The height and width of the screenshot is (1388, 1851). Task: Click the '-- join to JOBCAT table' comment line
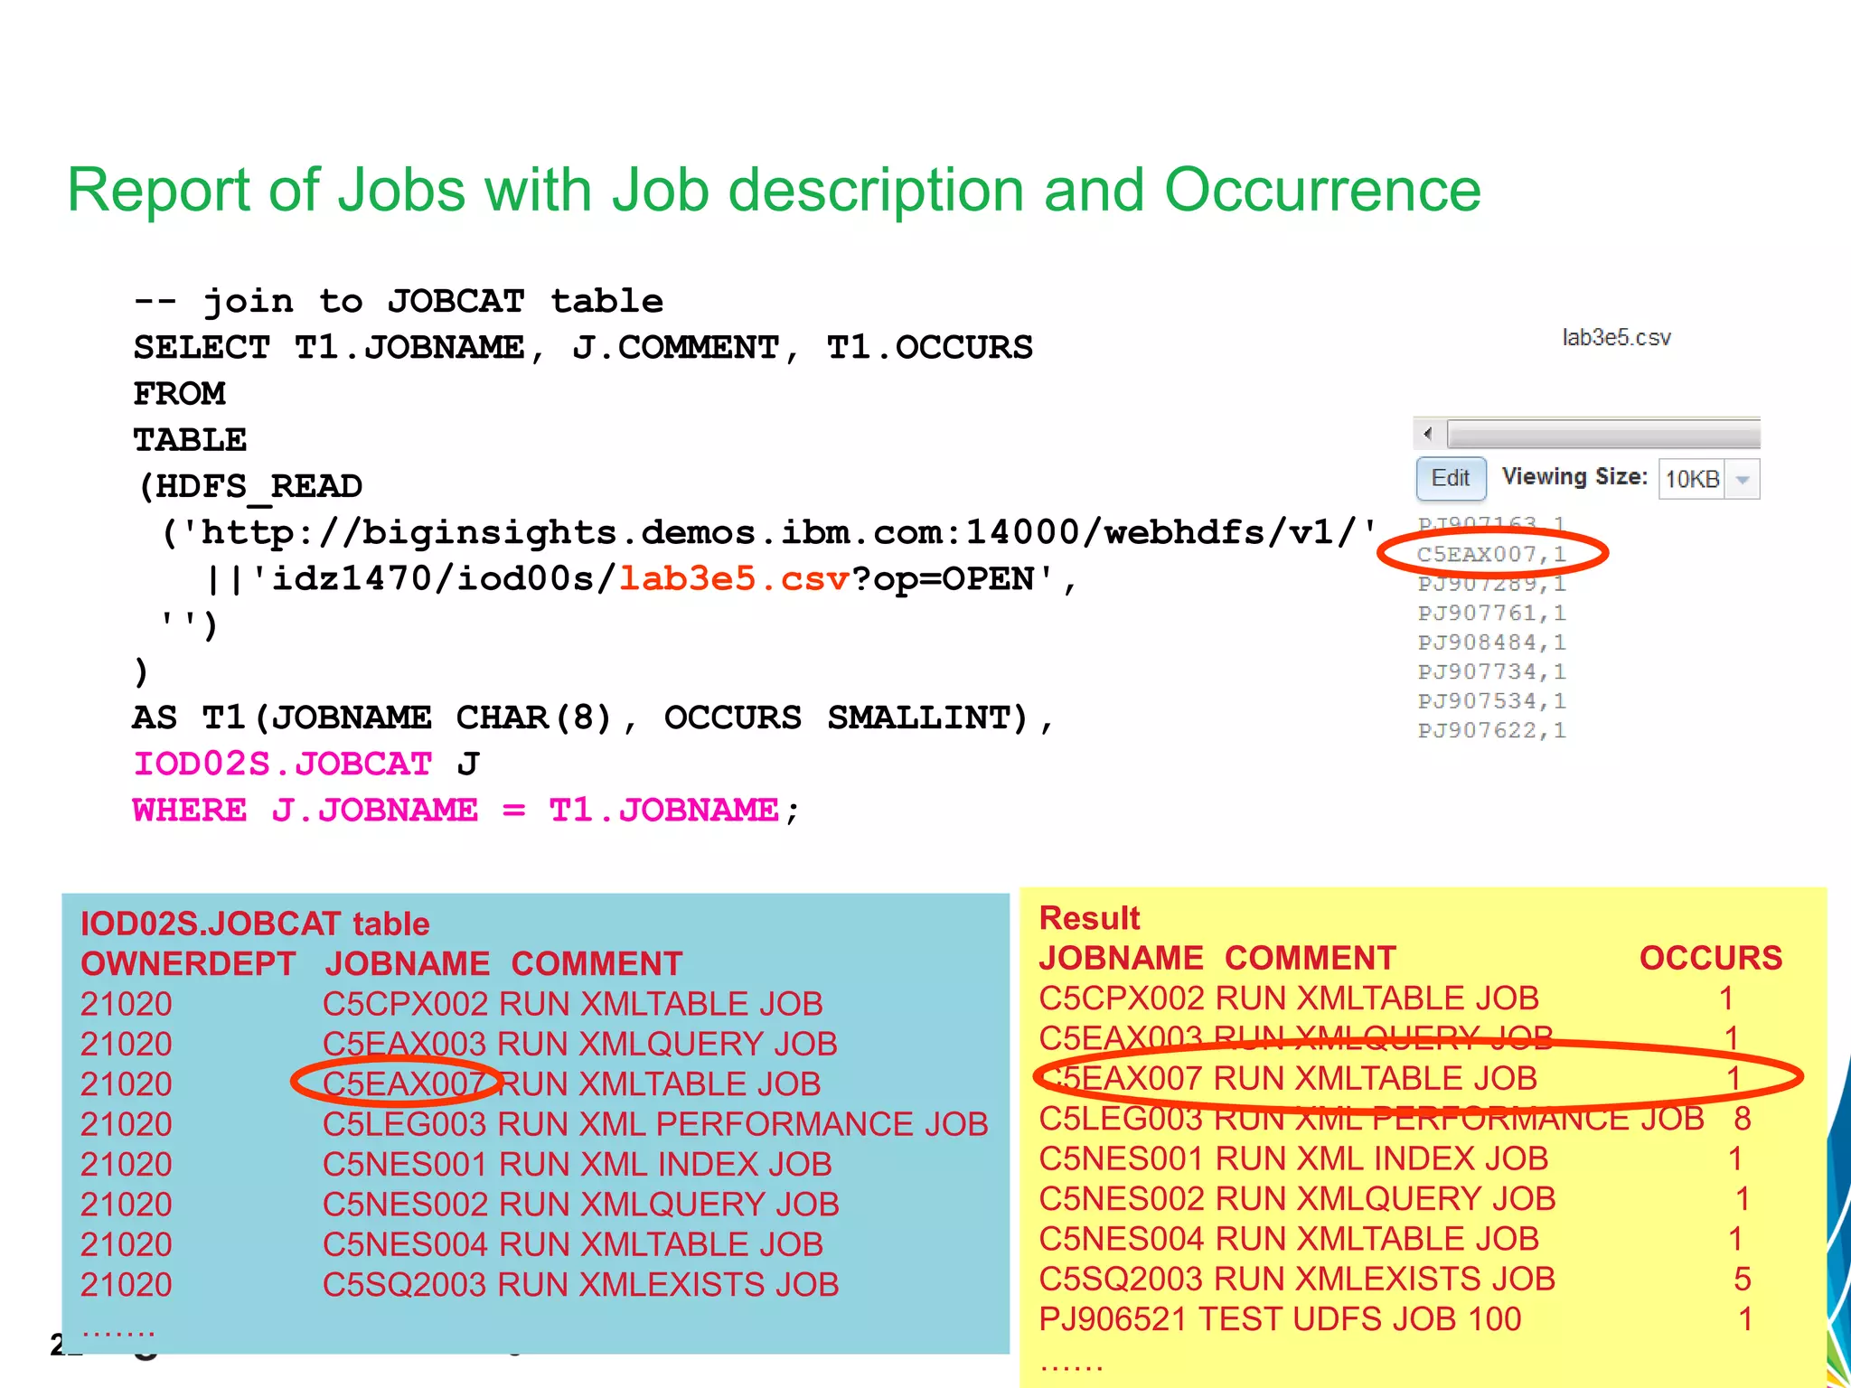pos(399,301)
